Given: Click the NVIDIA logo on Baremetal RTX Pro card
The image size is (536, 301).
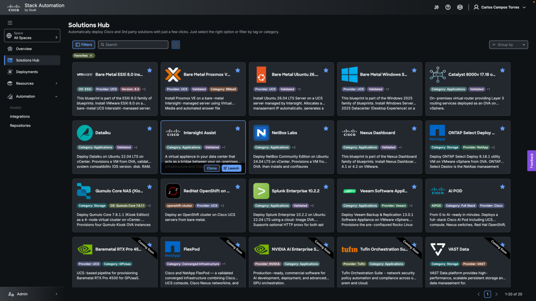Looking at the screenshot, I should point(85,249).
